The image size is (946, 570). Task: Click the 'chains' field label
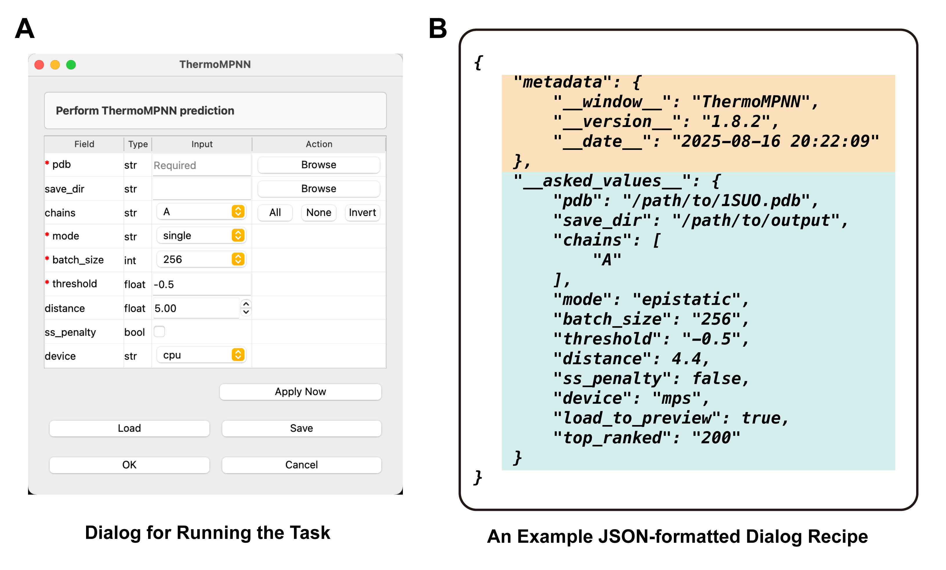coord(60,213)
